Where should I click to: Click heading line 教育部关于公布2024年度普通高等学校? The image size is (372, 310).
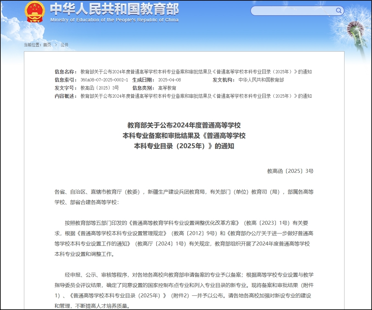(184, 125)
